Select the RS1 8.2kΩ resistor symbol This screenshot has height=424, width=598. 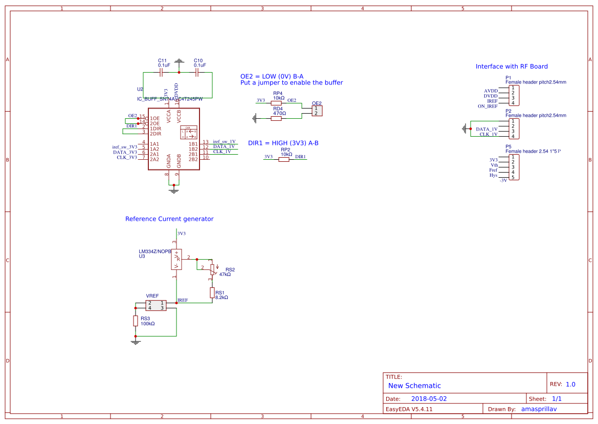tap(212, 292)
